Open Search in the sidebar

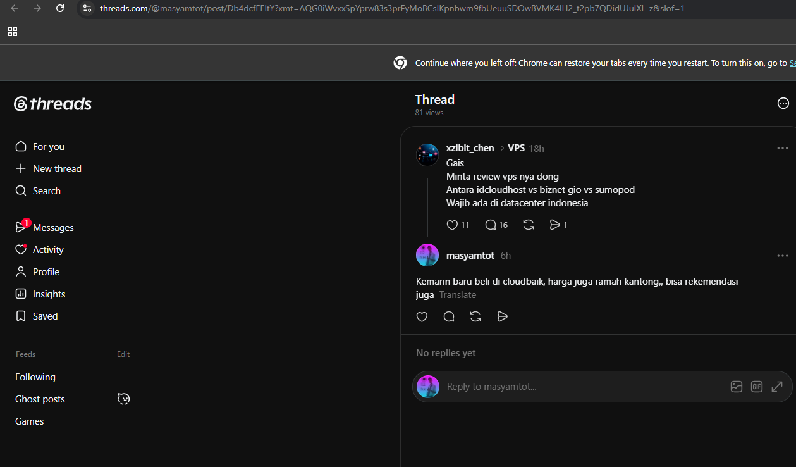38,190
